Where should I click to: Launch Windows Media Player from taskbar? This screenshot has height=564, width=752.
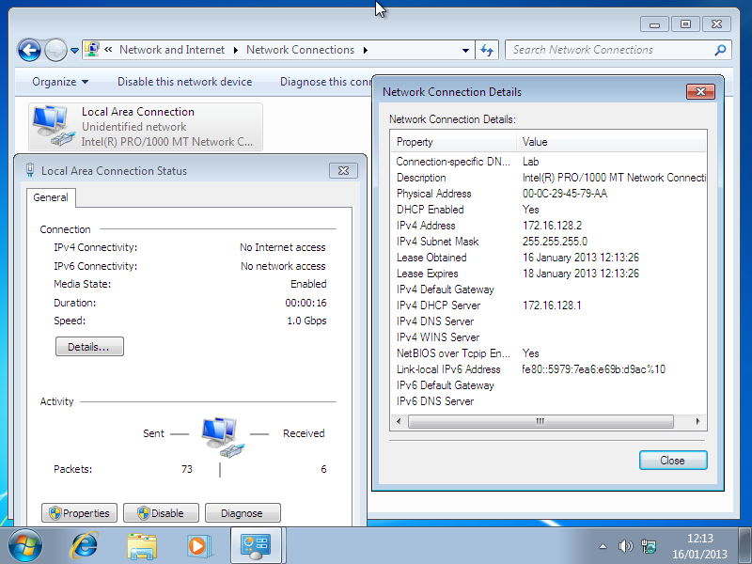[198, 544]
